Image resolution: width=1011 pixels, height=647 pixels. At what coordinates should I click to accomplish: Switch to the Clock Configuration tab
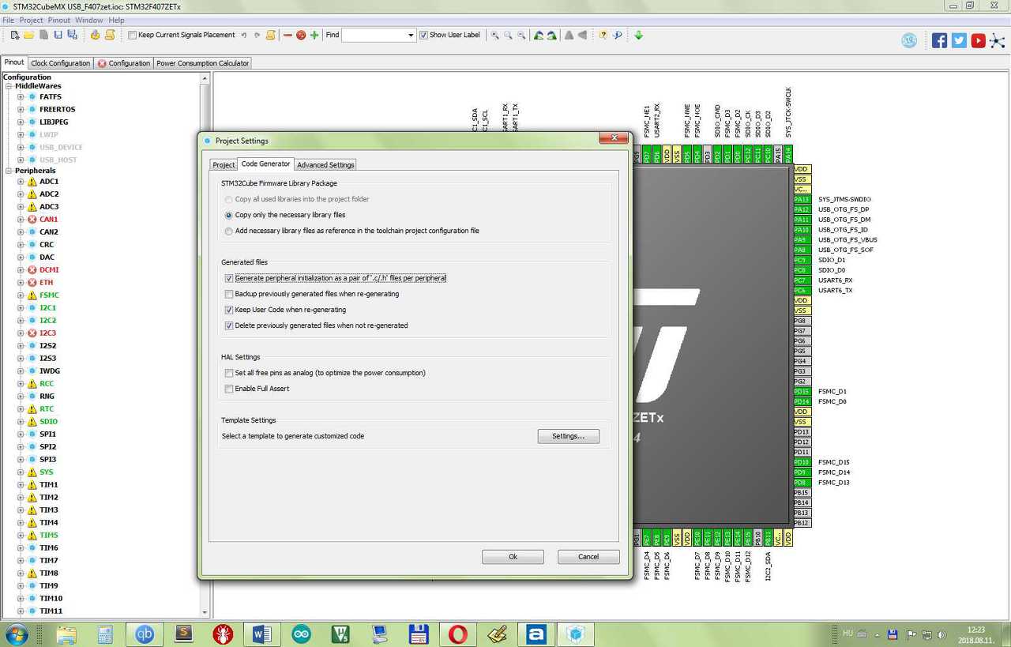pyautogui.click(x=61, y=63)
